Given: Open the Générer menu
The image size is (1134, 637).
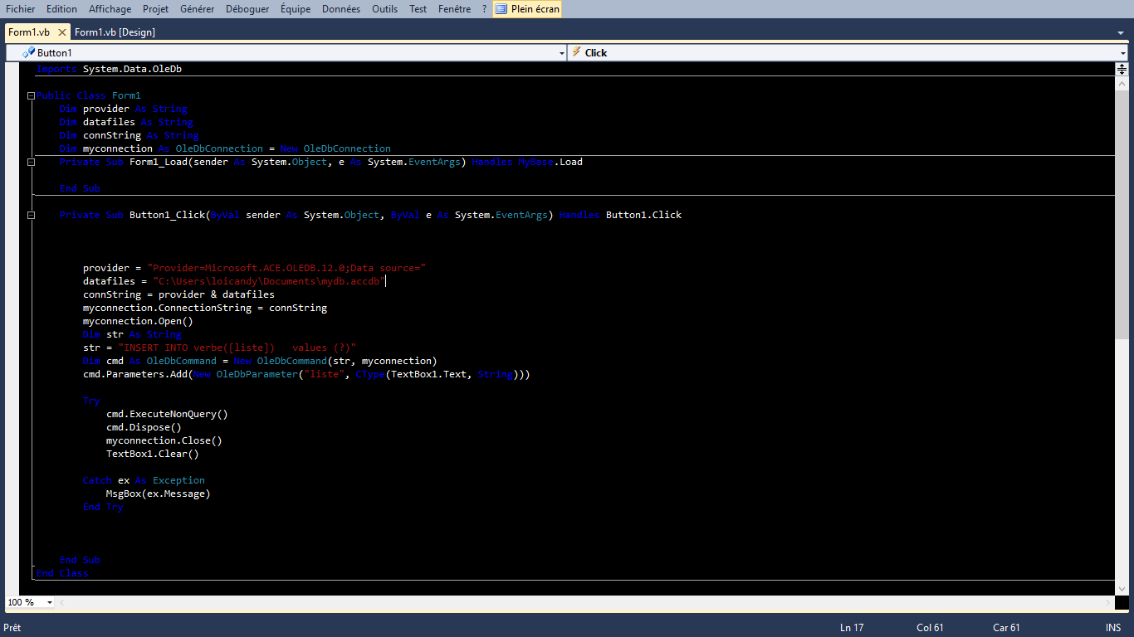Looking at the screenshot, I should pyautogui.click(x=197, y=9).
